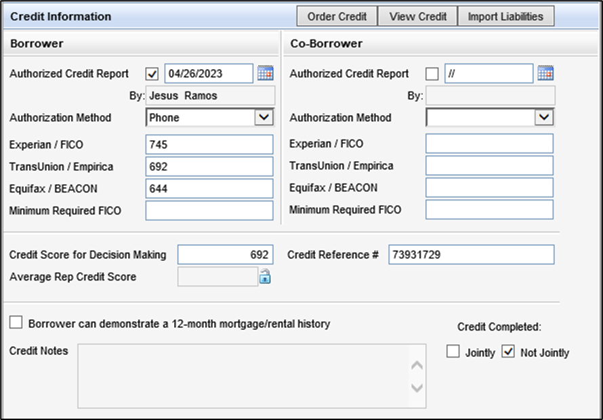The height and width of the screenshot is (420, 603).
Task: Open Borrower authorized credit report calendar picker
Action: pyautogui.click(x=265, y=73)
